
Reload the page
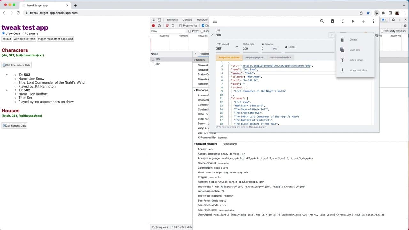pyautogui.click(x=18, y=13)
